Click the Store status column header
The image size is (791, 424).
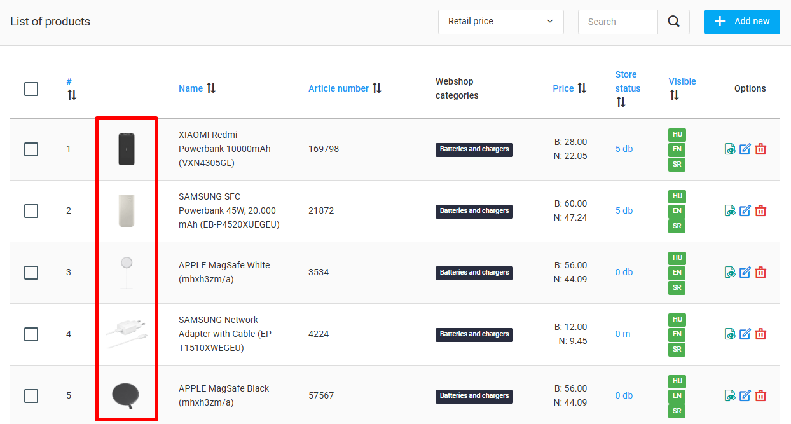click(627, 81)
